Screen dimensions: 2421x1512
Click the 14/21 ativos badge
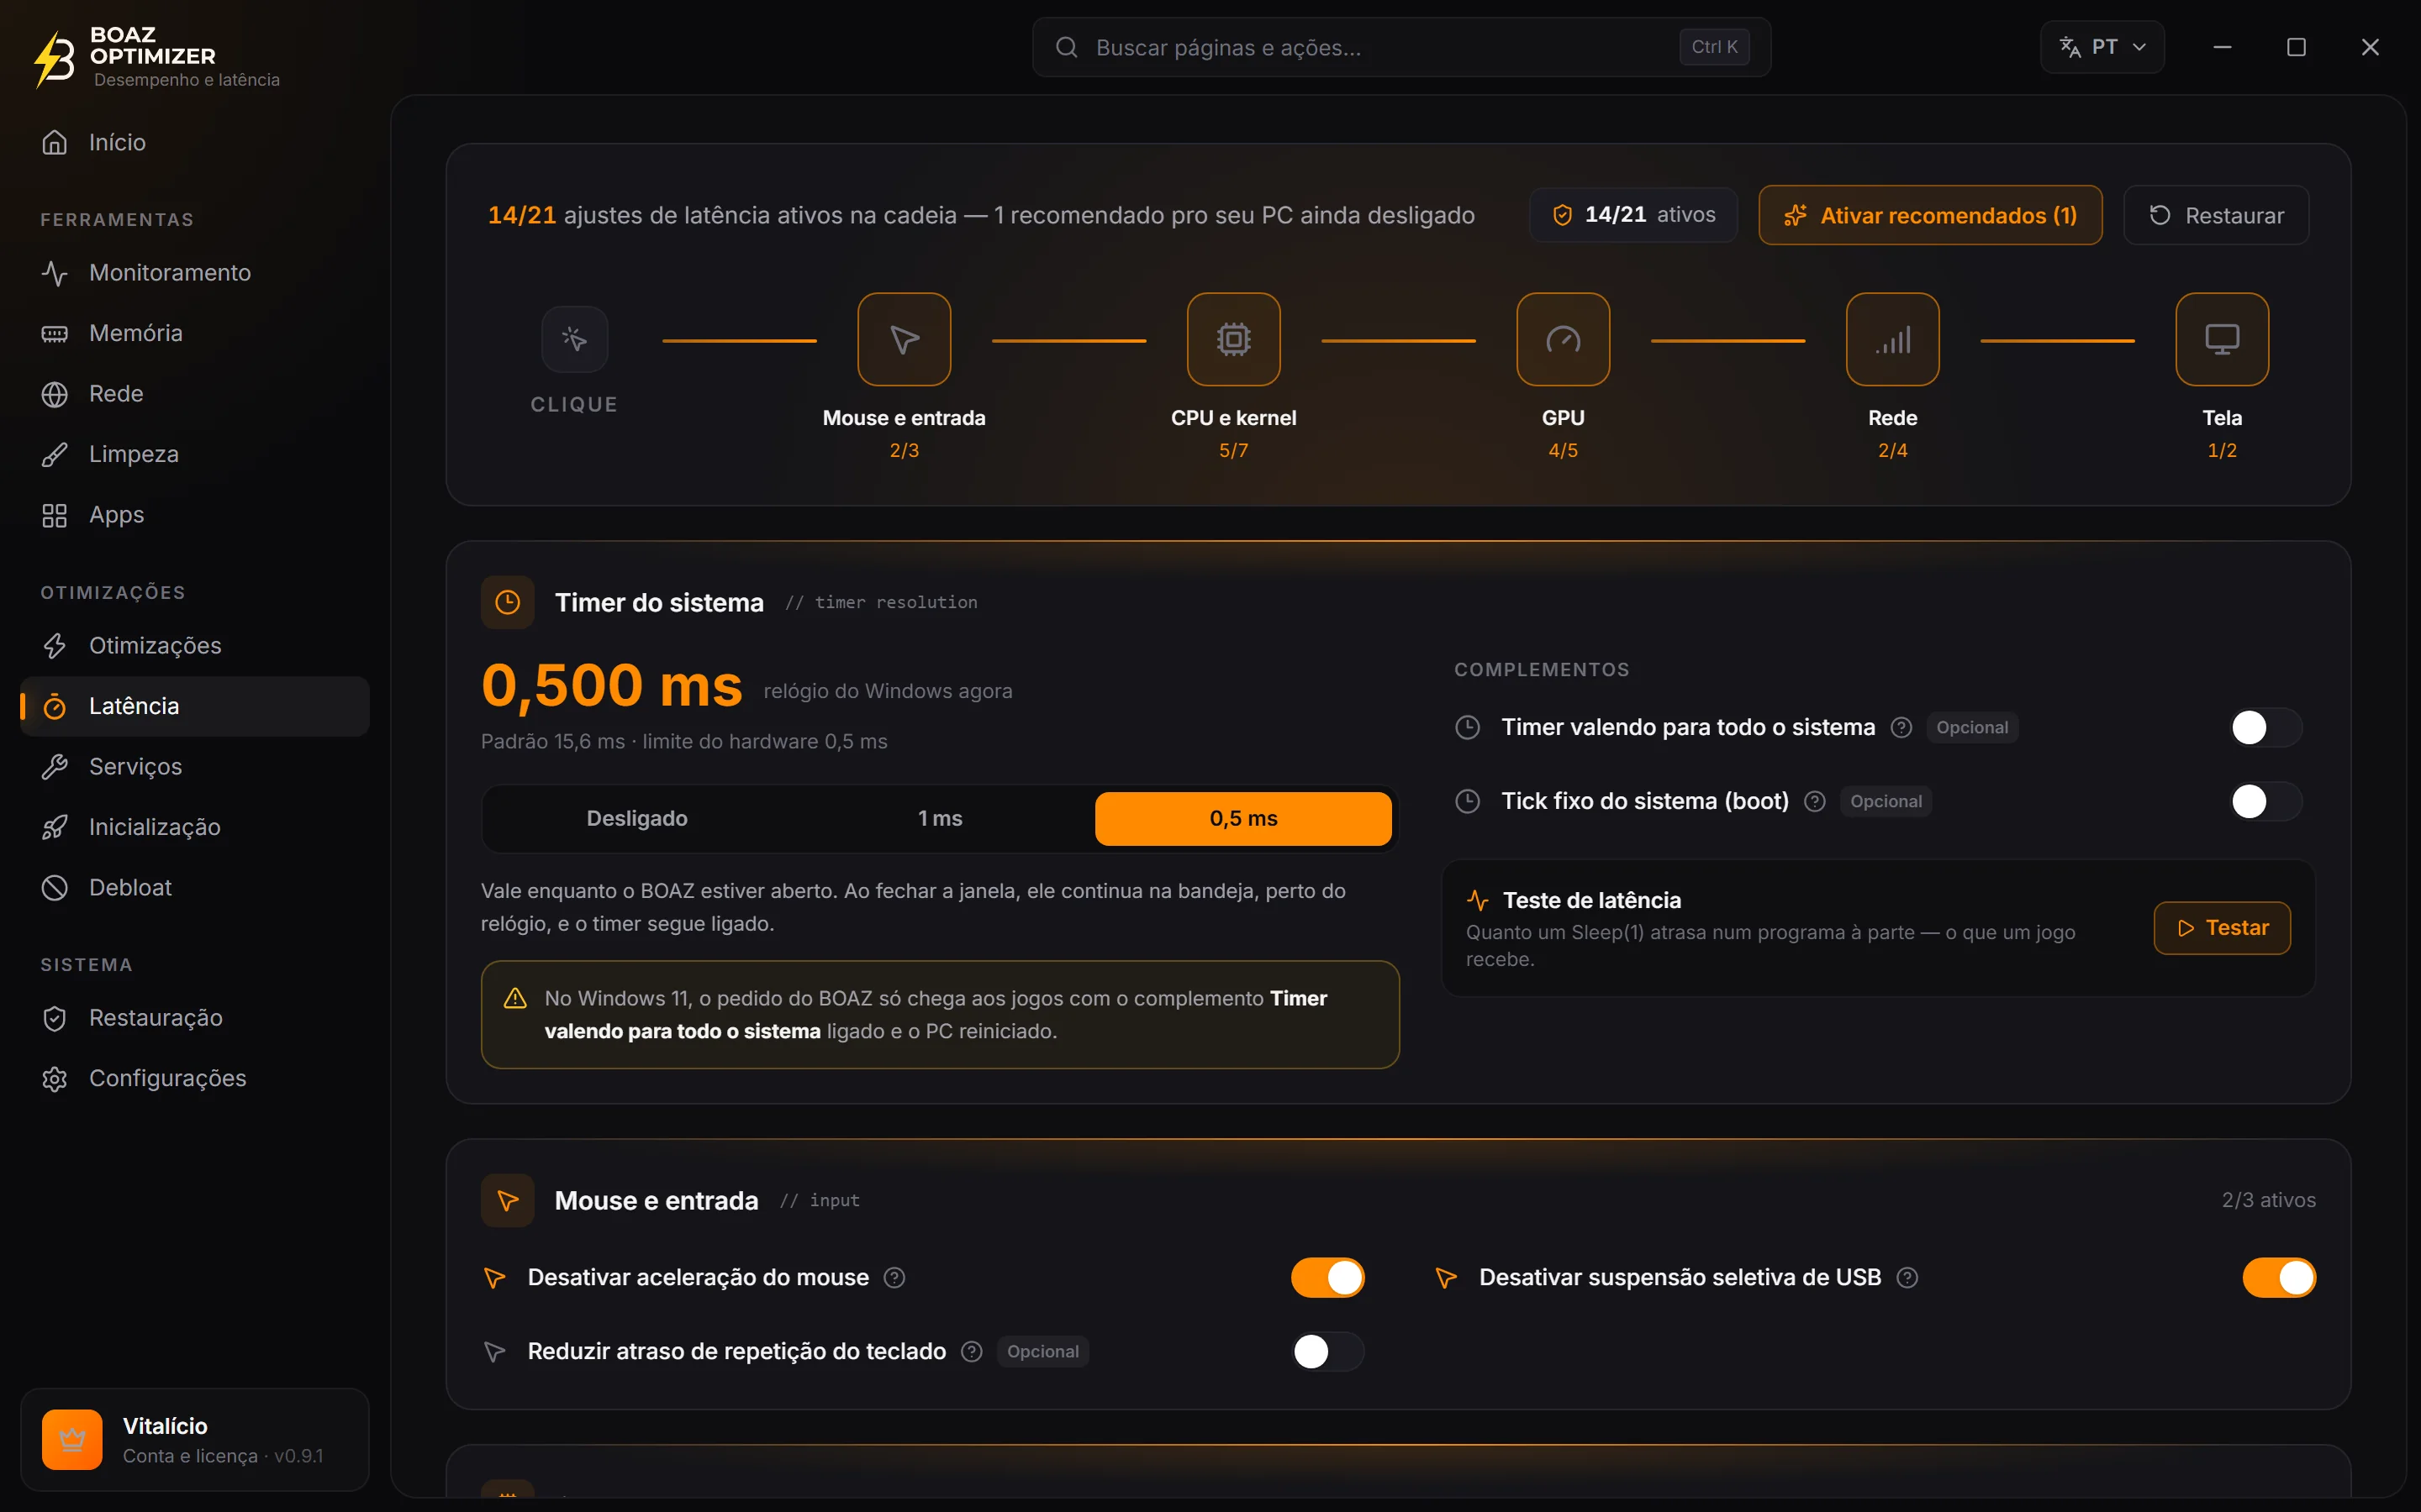click(1632, 215)
